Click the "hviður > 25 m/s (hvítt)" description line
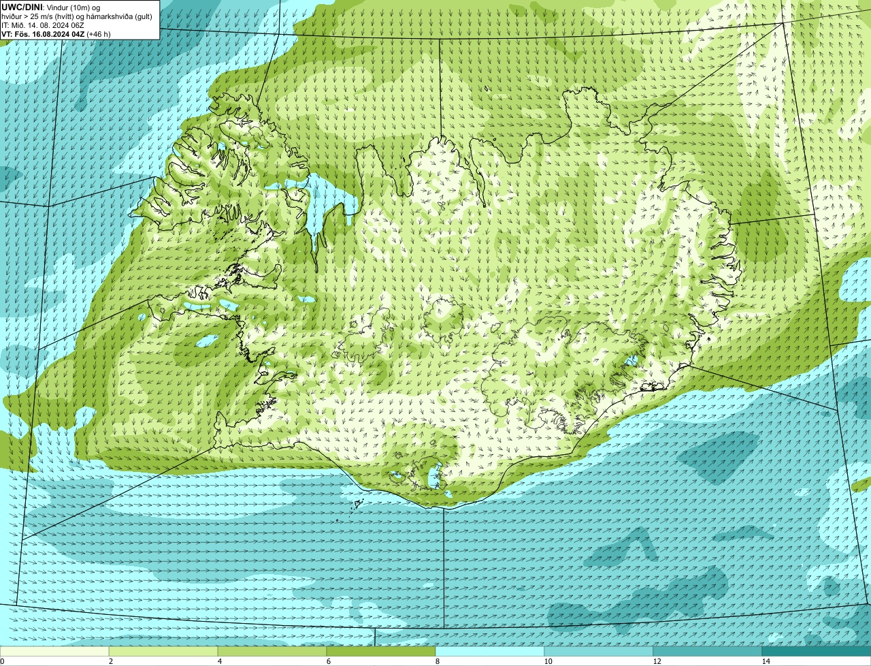The image size is (871, 666). click(77, 16)
